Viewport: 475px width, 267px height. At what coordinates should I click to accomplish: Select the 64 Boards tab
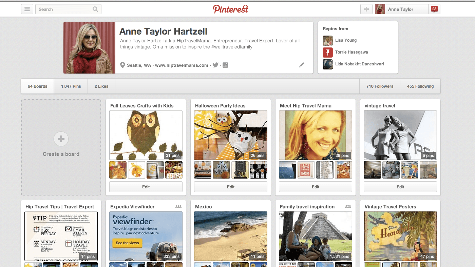point(38,86)
